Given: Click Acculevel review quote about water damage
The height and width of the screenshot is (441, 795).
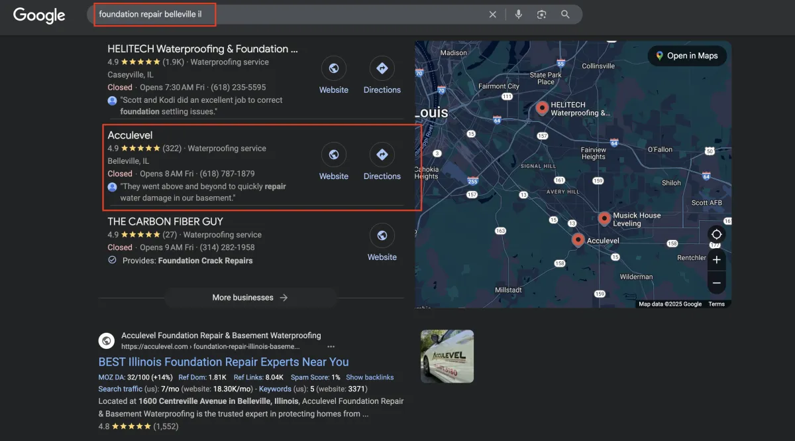Looking at the screenshot, I should pyautogui.click(x=203, y=192).
